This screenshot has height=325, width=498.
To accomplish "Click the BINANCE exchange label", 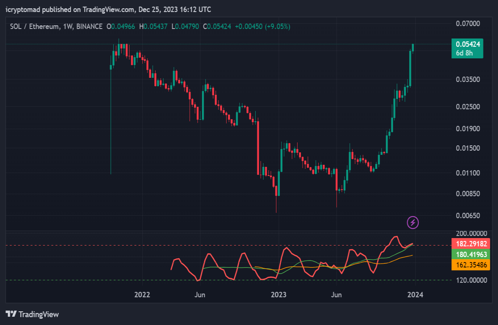I will [x=89, y=26].
